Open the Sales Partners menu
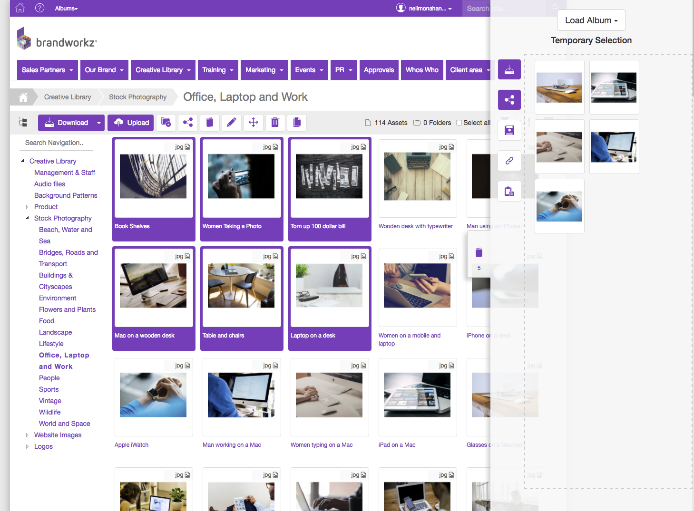The width and height of the screenshot is (694, 511). pyautogui.click(x=48, y=70)
